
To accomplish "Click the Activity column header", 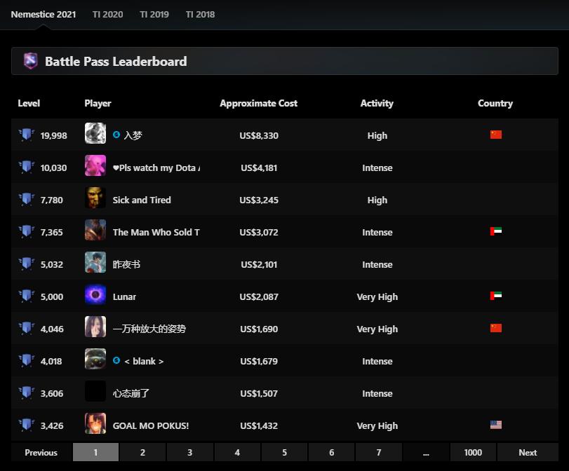I will [377, 103].
